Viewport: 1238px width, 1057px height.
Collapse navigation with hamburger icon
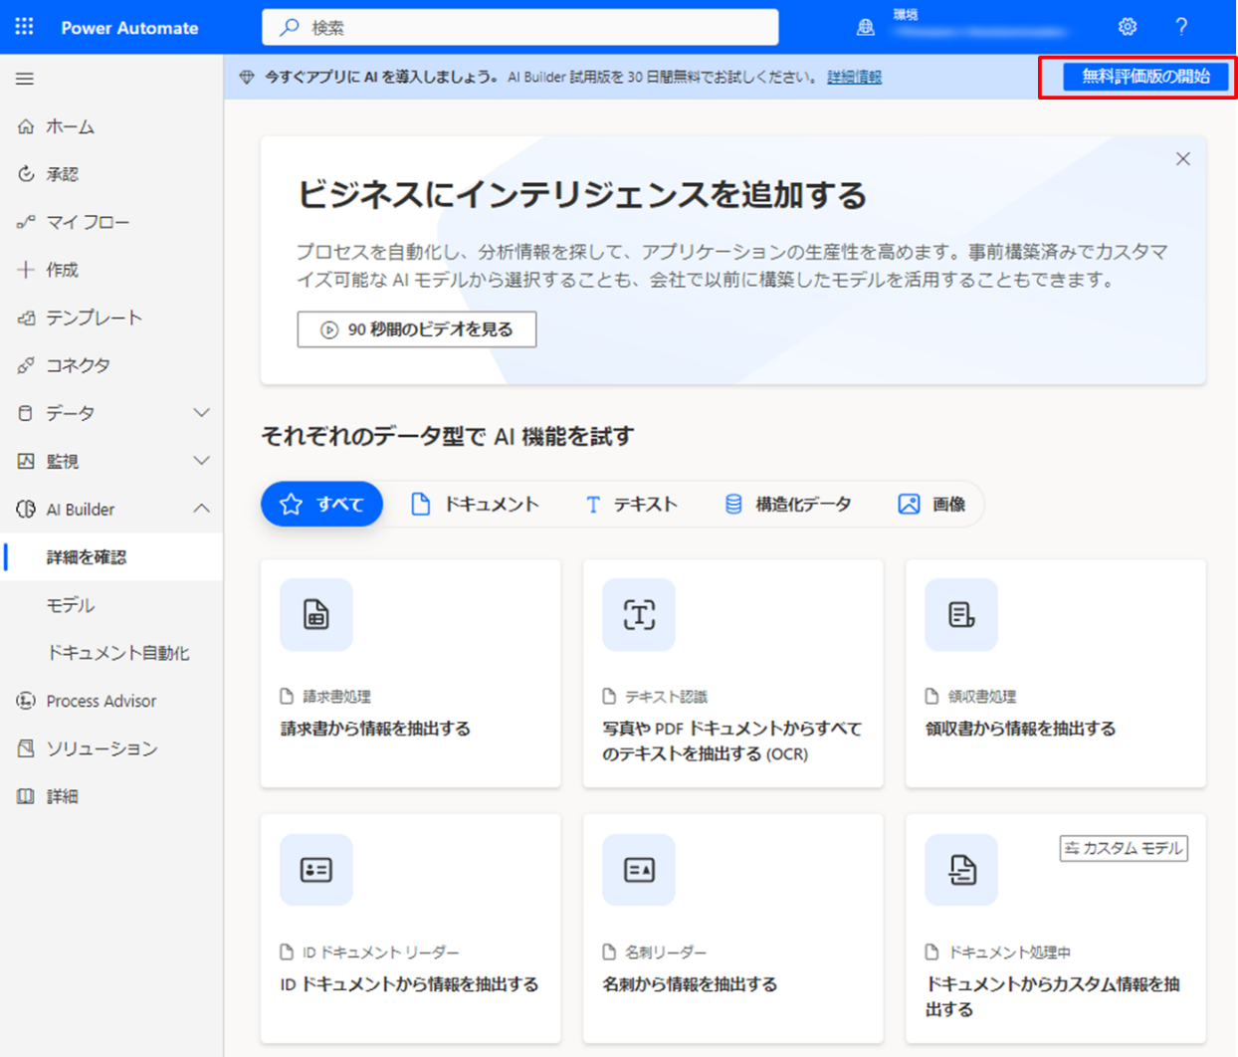(25, 79)
